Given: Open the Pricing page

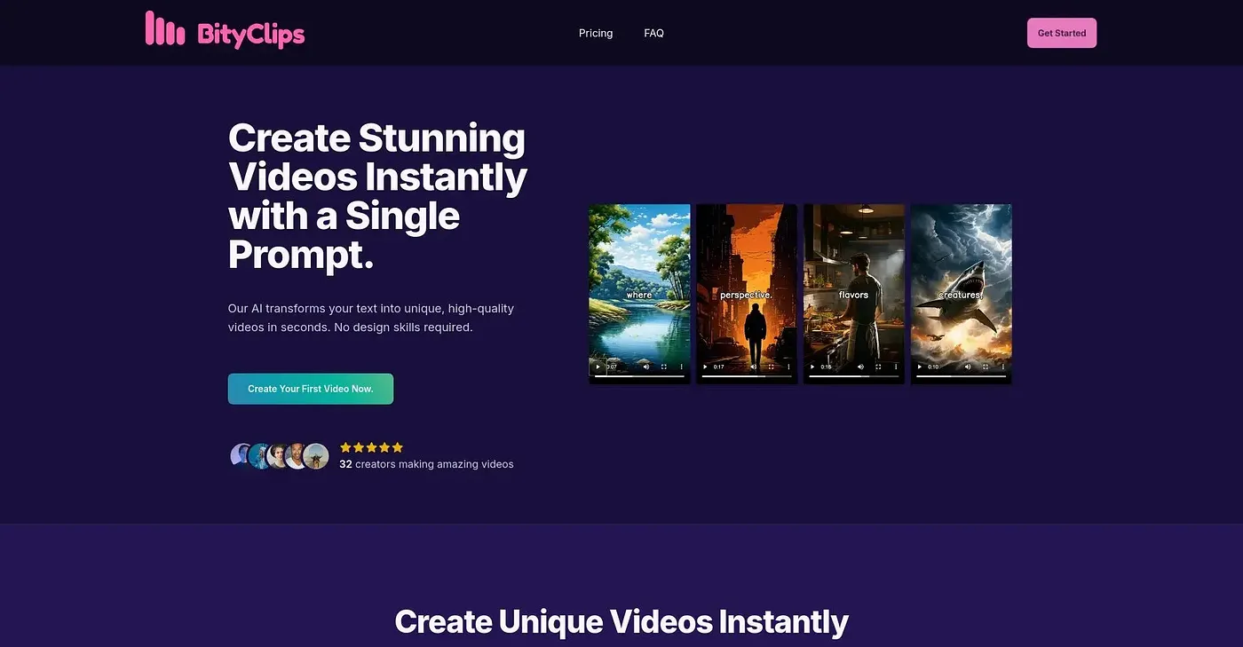Looking at the screenshot, I should pyautogui.click(x=596, y=33).
